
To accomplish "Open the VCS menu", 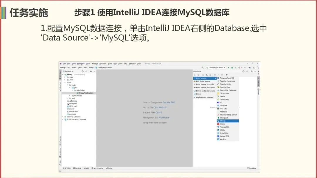I will pyautogui.click(x=126, y=64).
